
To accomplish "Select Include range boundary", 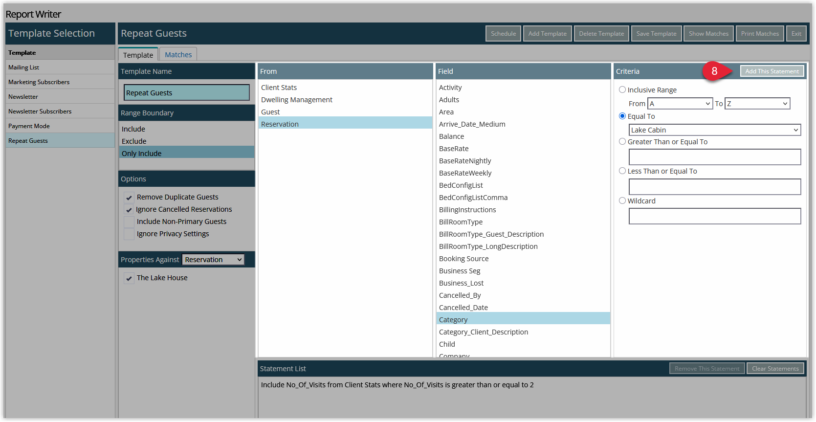I will pos(186,129).
